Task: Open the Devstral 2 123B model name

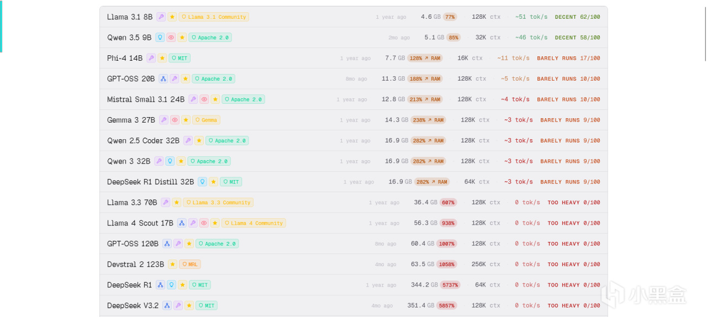Action: [x=135, y=265]
